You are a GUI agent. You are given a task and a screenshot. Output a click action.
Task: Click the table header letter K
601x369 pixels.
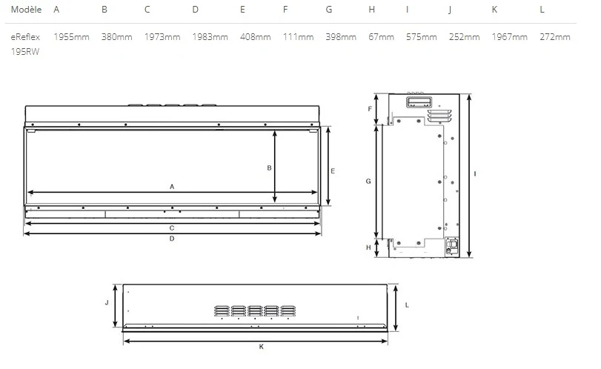pos(494,10)
